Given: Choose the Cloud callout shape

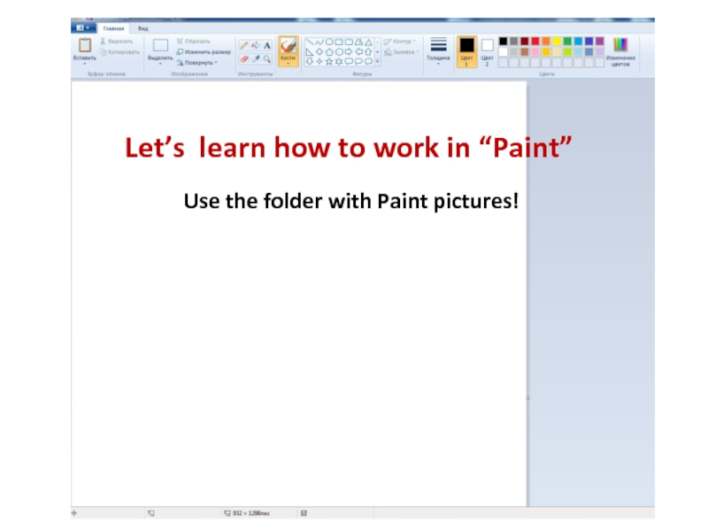Looking at the screenshot, I should [x=368, y=61].
